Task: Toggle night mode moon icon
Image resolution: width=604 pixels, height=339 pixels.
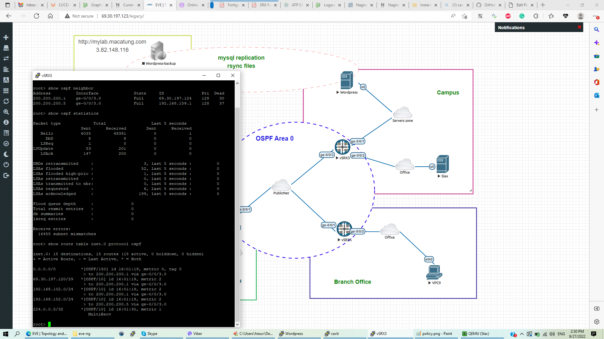Action: tap(6, 154)
